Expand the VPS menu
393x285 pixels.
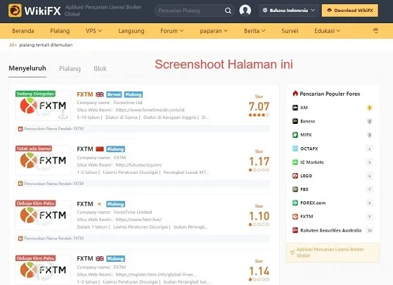pyautogui.click(x=94, y=31)
